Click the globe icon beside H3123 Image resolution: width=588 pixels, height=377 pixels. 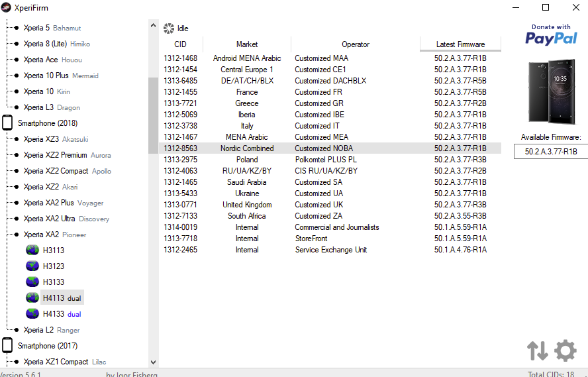(x=32, y=266)
